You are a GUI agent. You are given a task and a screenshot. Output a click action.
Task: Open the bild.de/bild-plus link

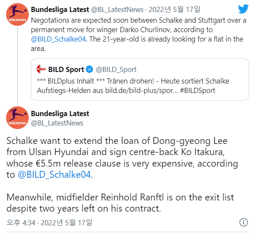pos(142,90)
